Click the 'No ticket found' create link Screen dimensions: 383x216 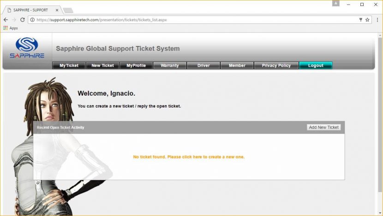(189, 157)
